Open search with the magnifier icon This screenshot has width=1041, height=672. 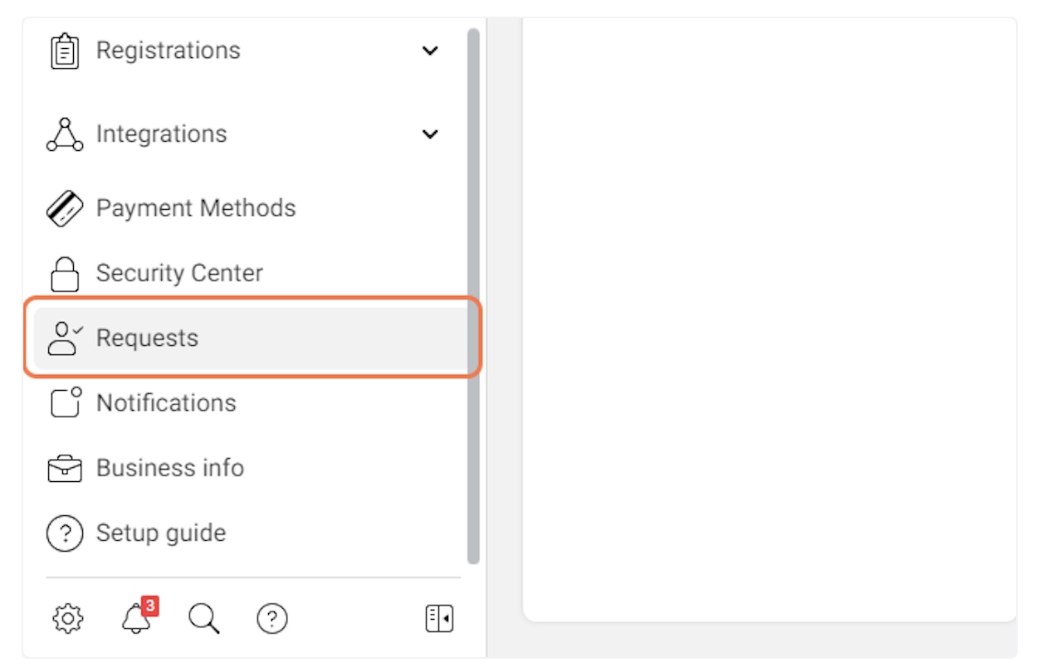coord(203,619)
